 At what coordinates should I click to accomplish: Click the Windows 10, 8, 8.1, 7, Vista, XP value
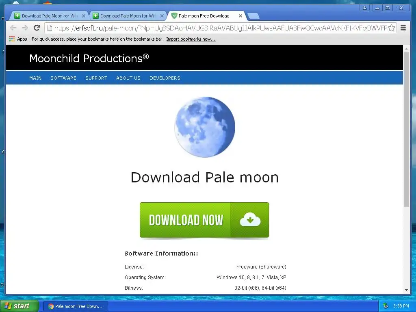251,277
